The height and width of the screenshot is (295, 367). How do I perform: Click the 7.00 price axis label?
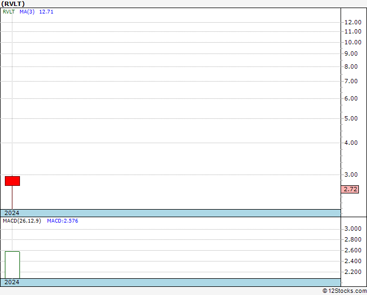[x=351, y=81]
